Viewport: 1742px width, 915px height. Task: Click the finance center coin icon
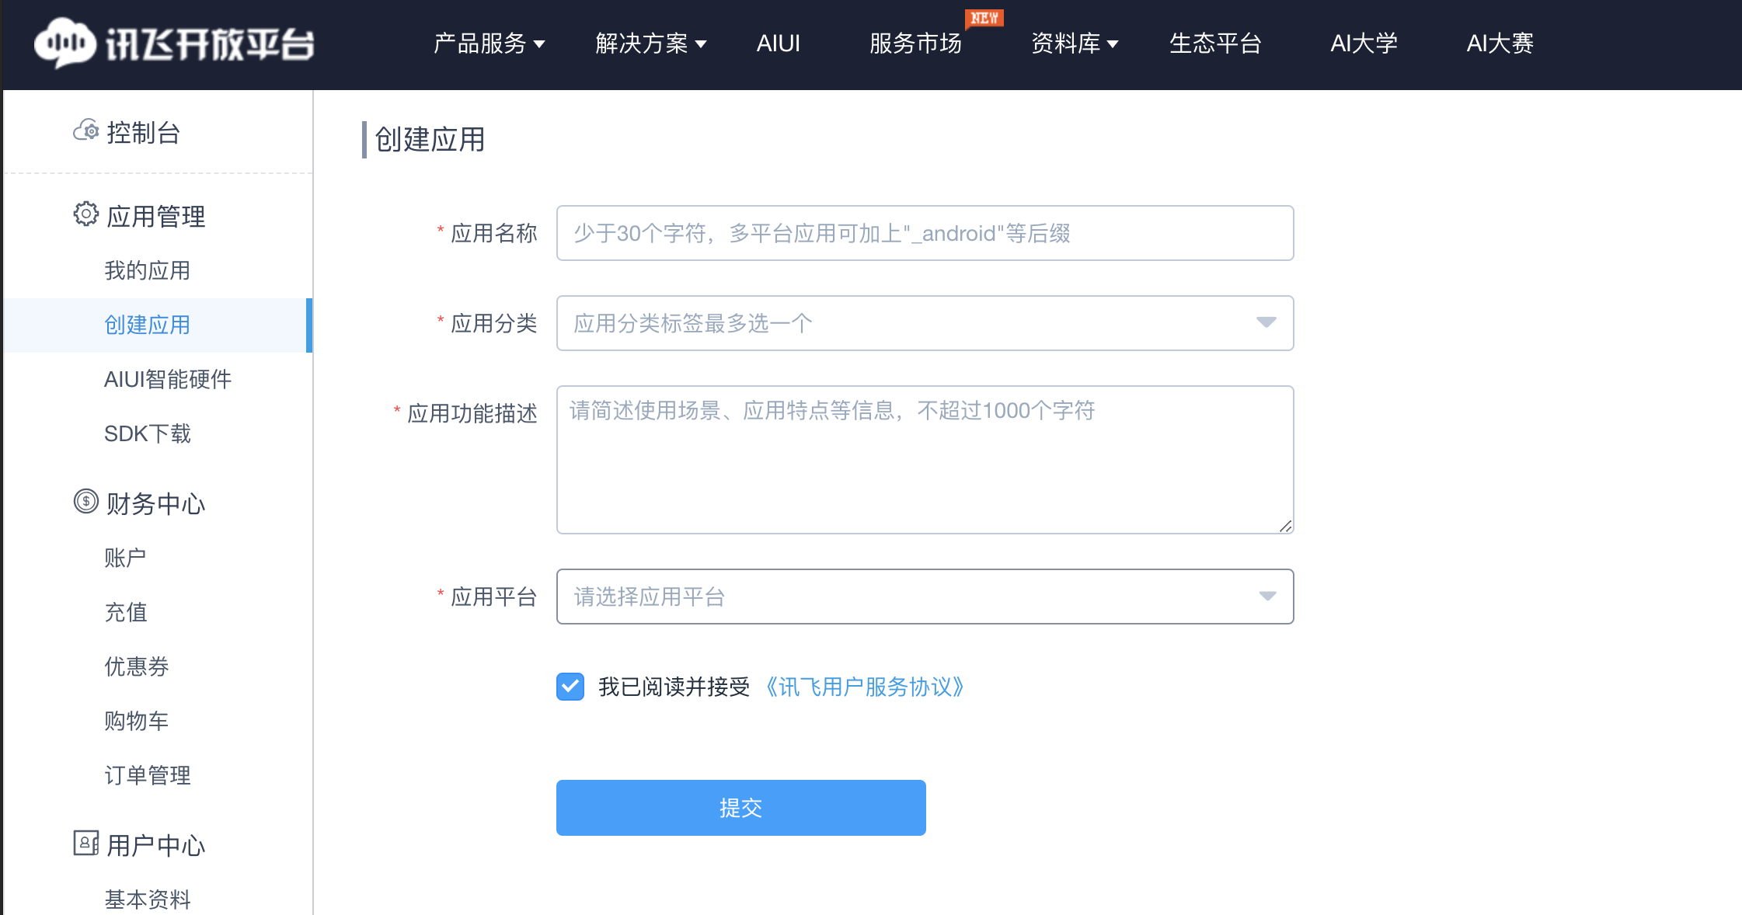pyautogui.click(x=85, y=502)
